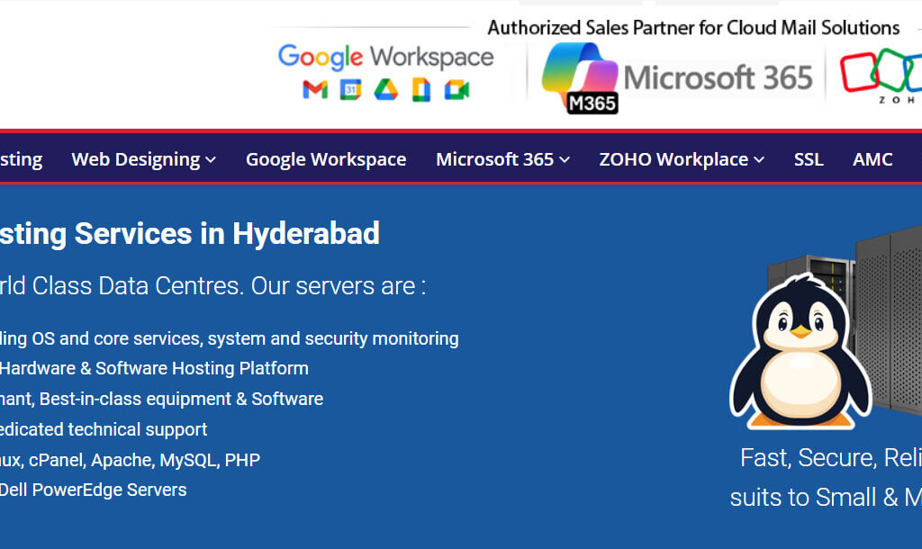Image resolution: width=922 pixels, height=549 pixels.
Task: Click the M365 Copilot logo icon
Action: click(580, 77)
